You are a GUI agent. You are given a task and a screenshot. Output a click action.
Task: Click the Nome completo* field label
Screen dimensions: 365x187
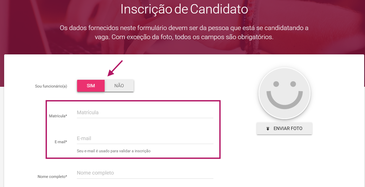point(52,177)
